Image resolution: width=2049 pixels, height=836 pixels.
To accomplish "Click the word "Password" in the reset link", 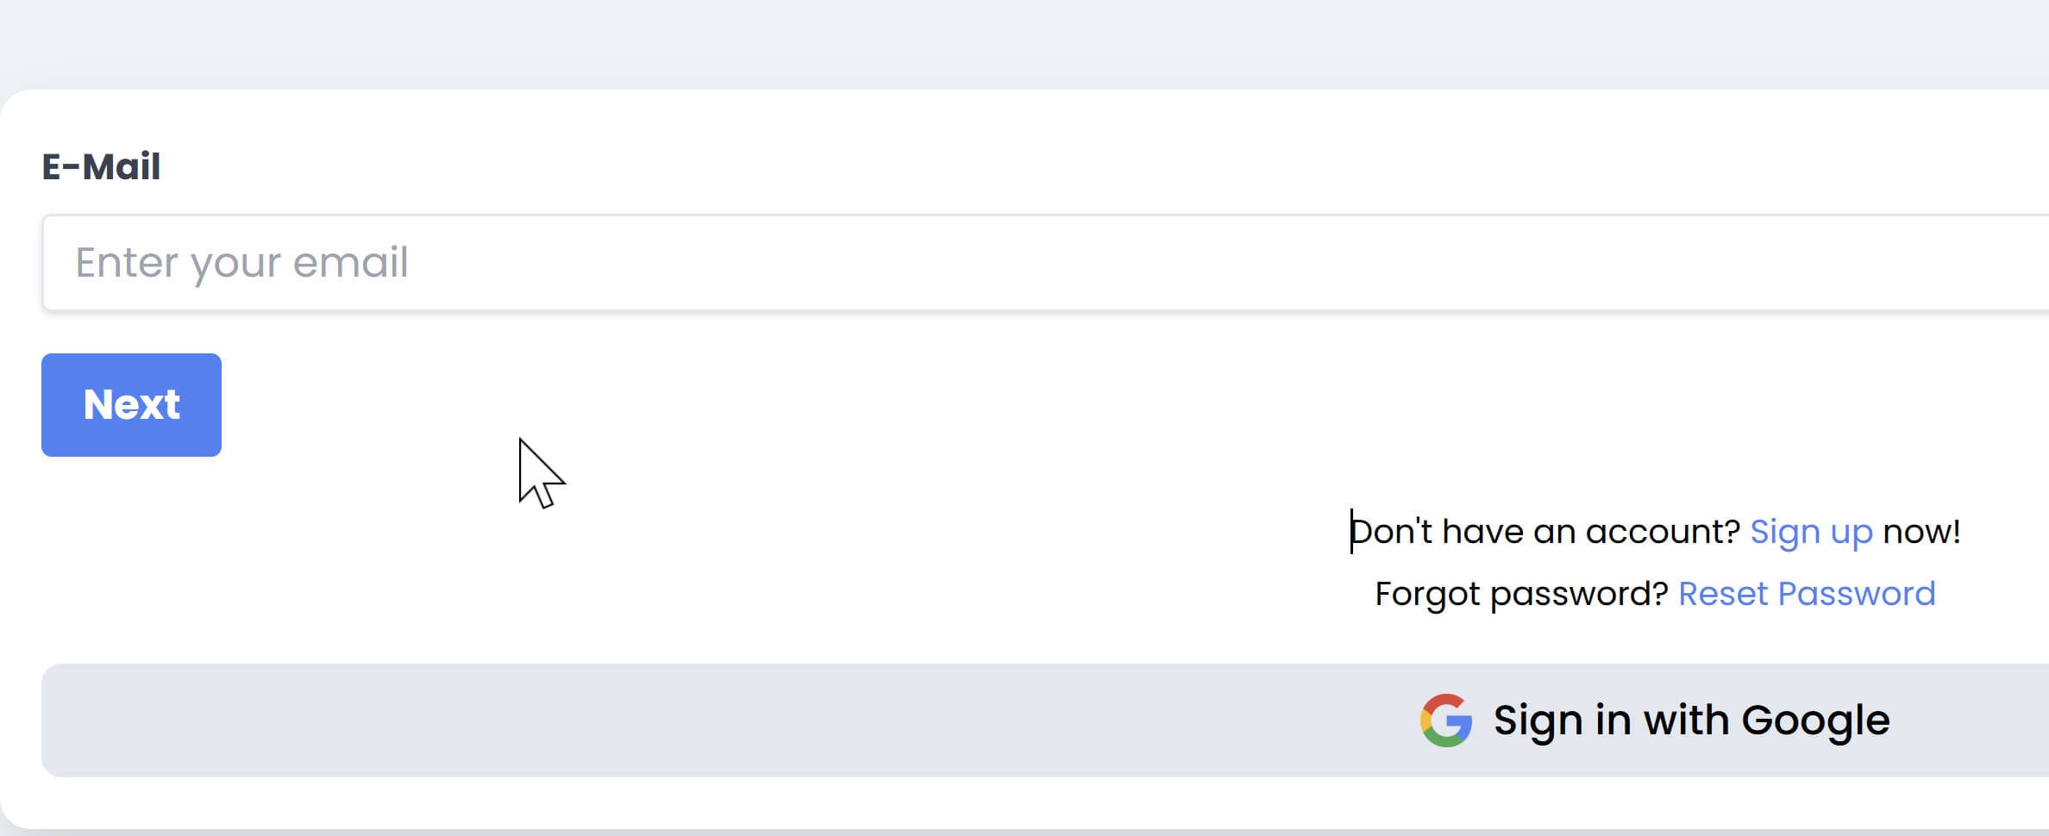I will click(1857, 594).
